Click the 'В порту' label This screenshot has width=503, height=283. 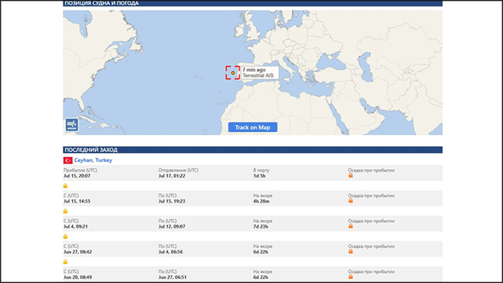click(261, 170)
